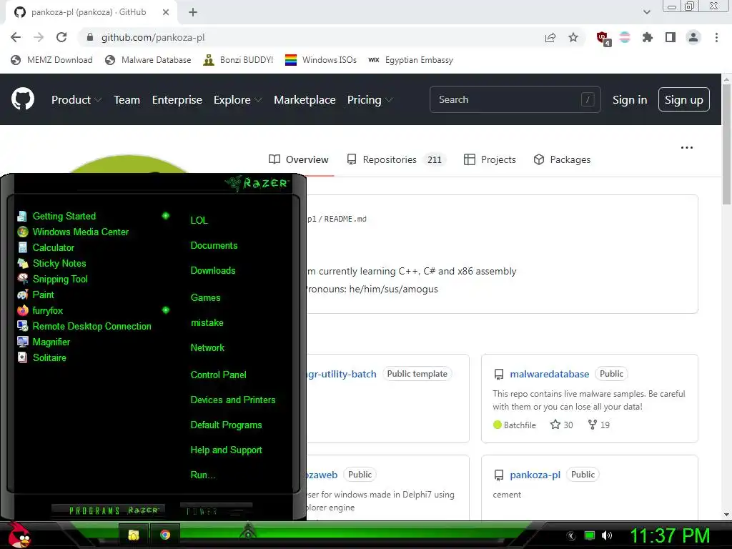Toggle the browser side panel icon
This screenshot has height=549, width=732.
pos(671,37)
